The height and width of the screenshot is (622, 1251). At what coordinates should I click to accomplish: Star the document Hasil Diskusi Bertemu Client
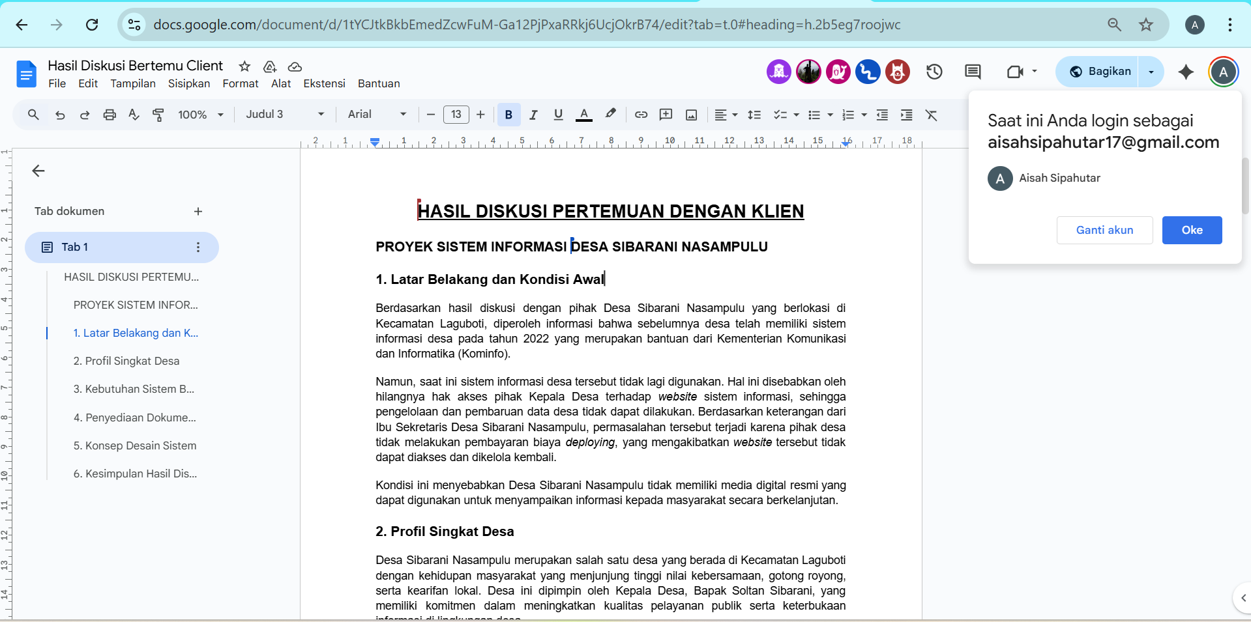pyautogui.click(x=244, y=66)
